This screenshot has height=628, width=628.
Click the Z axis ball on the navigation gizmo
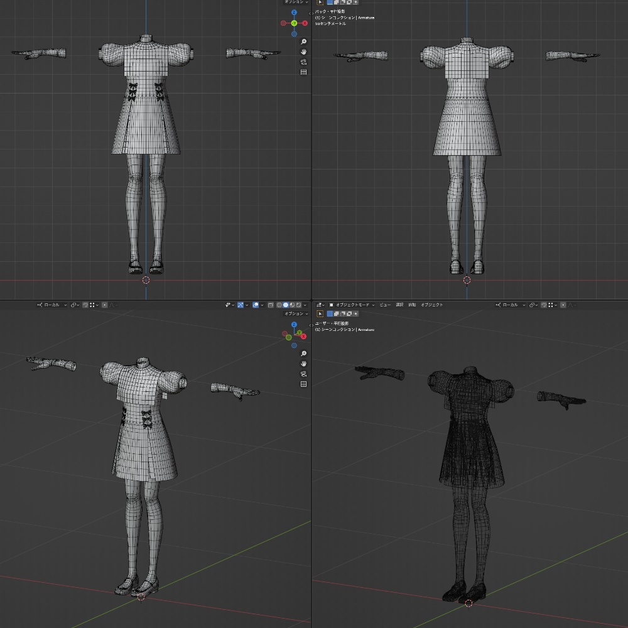coord(295,12)
